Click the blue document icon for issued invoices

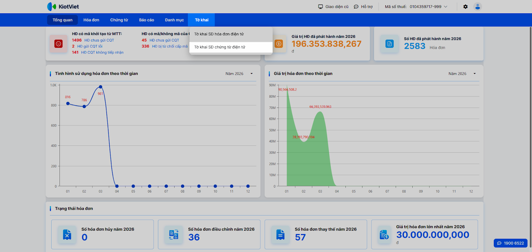point(389,43)
